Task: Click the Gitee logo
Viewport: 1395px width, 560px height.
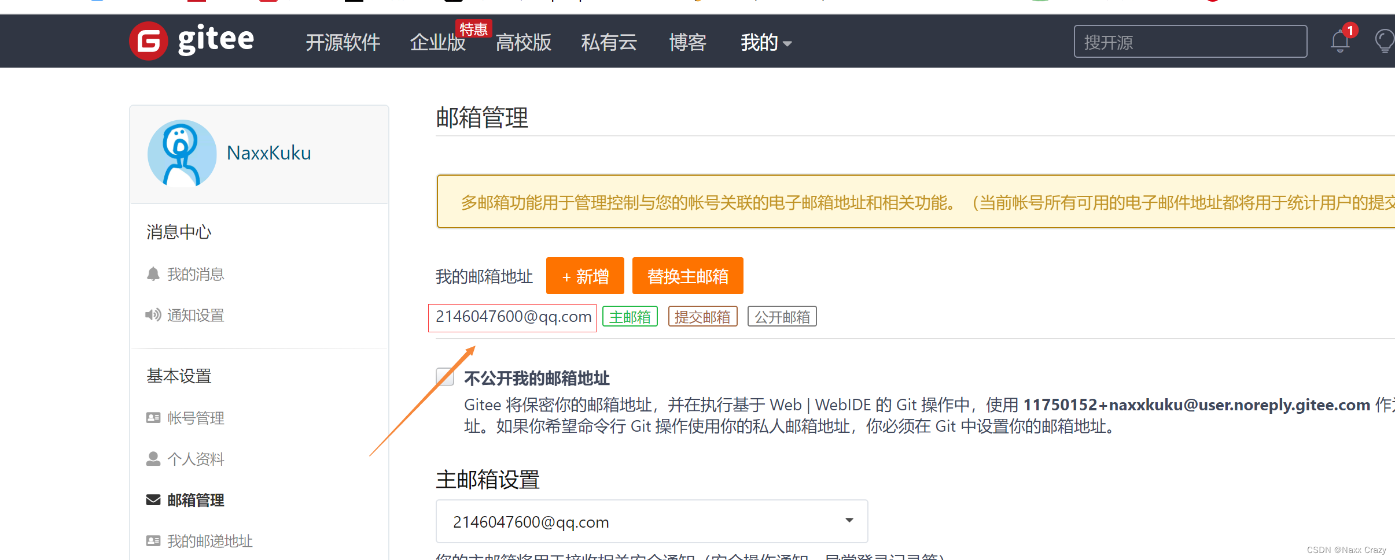Action: click(x=191, y=40)
